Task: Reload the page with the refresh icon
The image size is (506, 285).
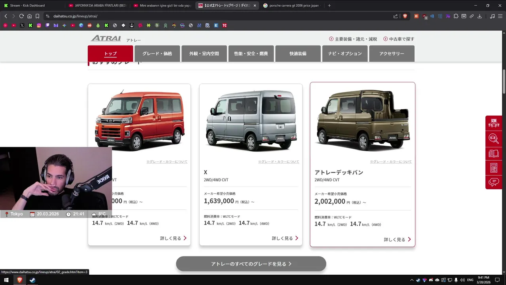Action: click(x=21, y=16)
